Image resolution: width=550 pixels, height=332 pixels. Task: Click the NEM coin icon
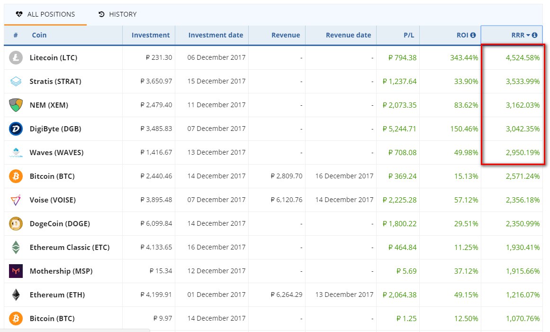click(16, 105)
